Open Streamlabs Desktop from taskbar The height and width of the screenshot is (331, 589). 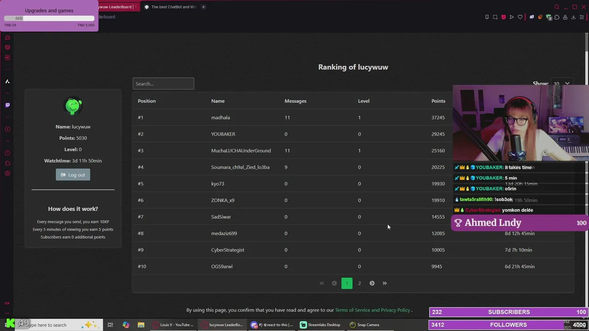(320, 325)
